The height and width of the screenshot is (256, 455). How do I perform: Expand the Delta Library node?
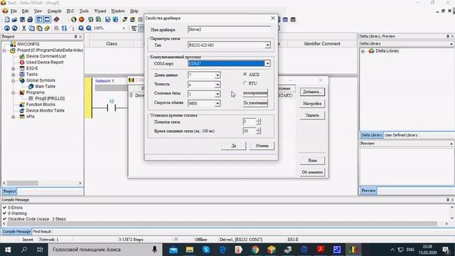point(363,51)
